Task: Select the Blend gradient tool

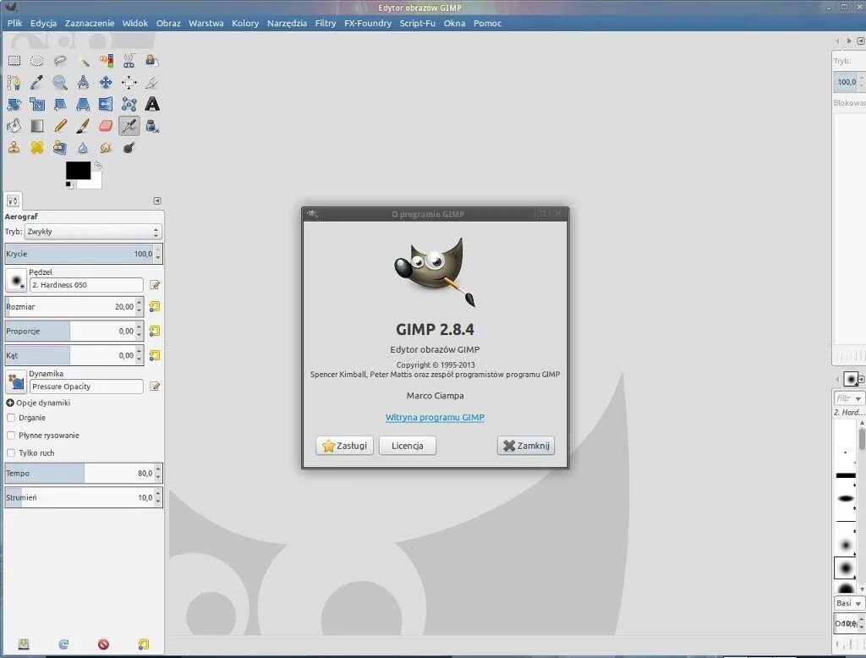Action: point(37,126)
